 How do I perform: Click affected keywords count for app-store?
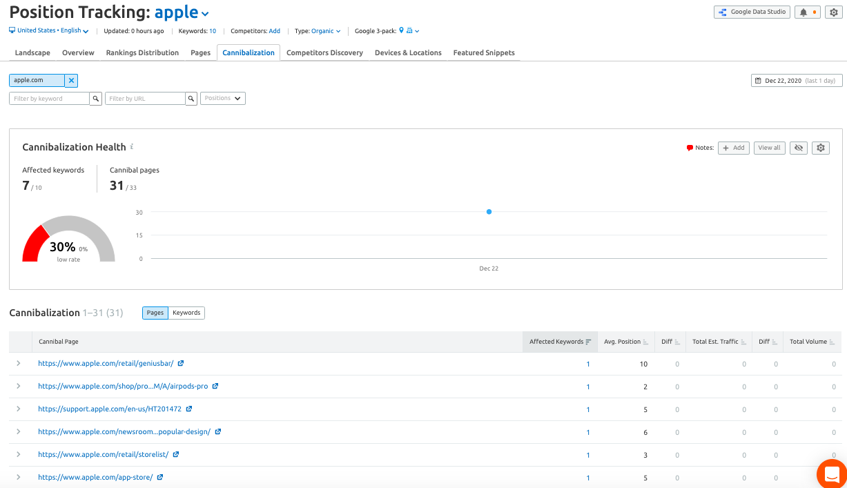(588, 478)
